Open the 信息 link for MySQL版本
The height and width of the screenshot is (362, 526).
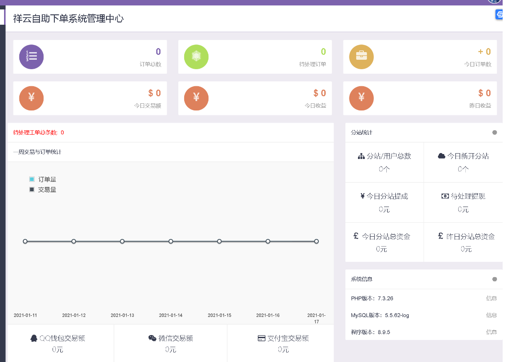click(x=491, y=315)
